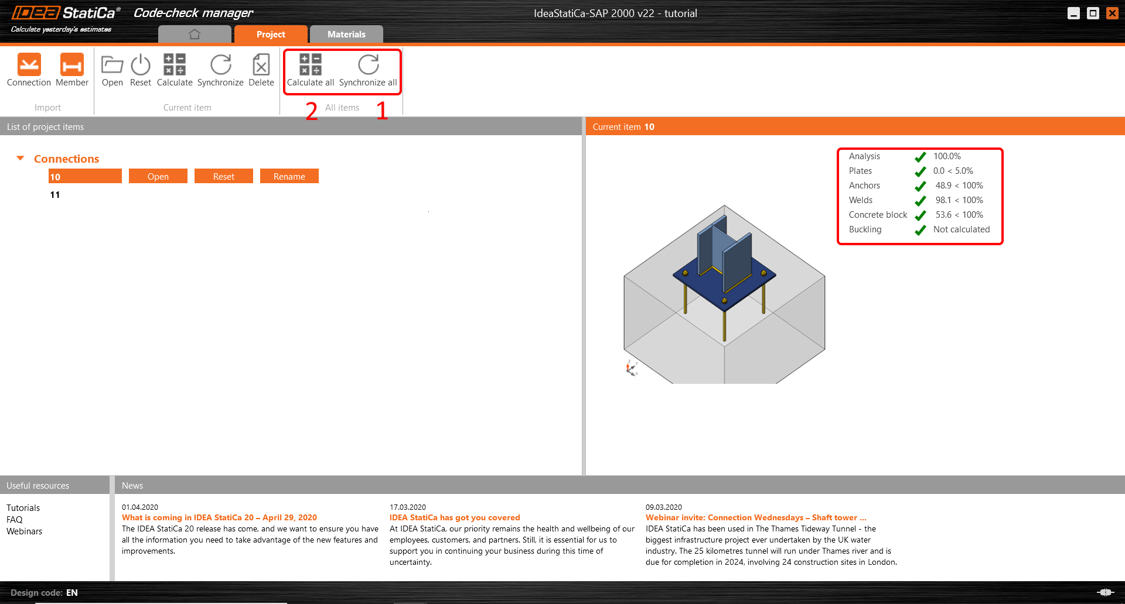Open news 'IDEA StatiCa has got you covered'

tap(455, 517)
